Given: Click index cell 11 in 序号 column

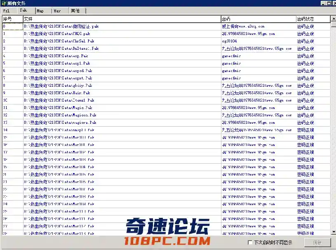Looking at the screenshot, I should coord(12,108).
